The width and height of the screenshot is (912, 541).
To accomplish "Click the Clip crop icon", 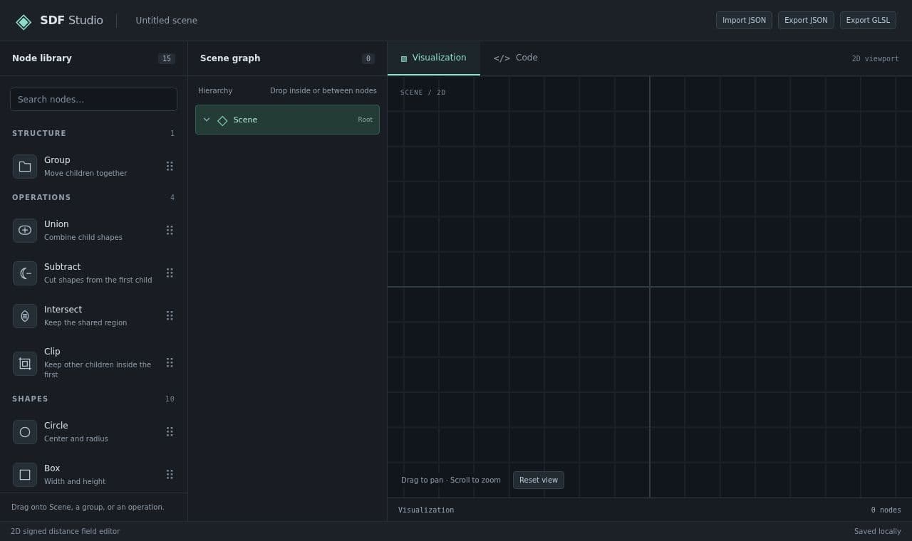I will (25, 364).
